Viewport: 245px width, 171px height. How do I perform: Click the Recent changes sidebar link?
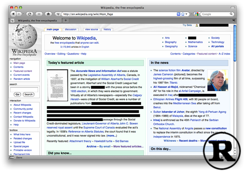pyautogui.click(x=22, y=113)
